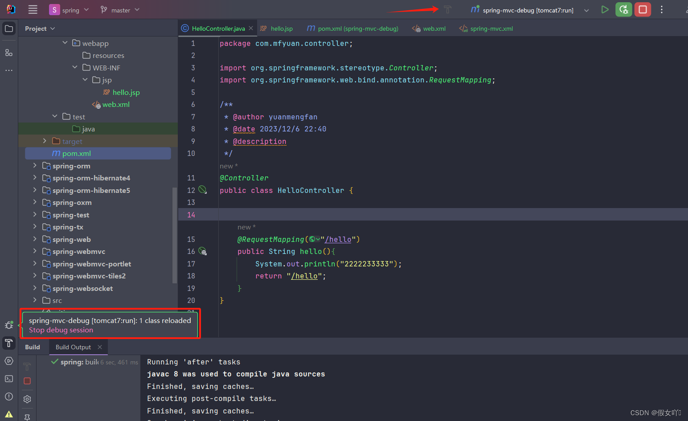Image resolution: width=688 pixels, height=421 pixels.
Task: Open More tool windows ellipsis
Action: (9, 70)
